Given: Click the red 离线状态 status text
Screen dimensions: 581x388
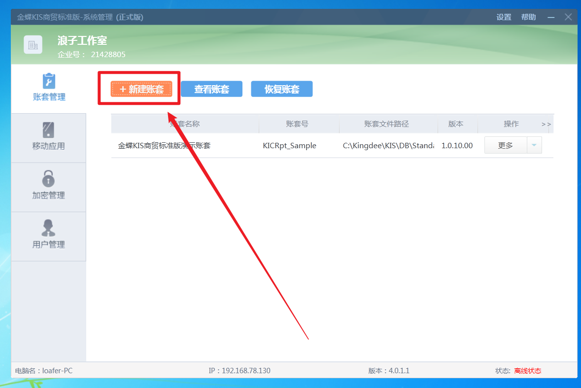Looking at the screenshot, I should pyautogui.click(x=528, y=371).
